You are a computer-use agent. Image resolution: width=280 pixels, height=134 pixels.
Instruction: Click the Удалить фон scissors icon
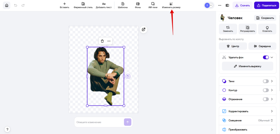click(224, 58)
